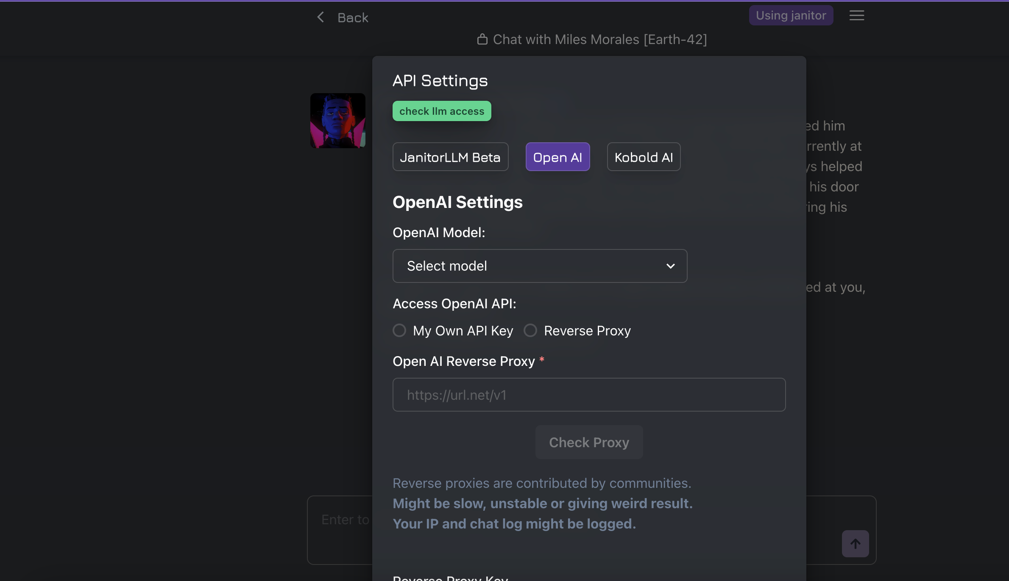Click the Using janitor badge
Image resolution: width=1009 pixels, height=581 pixels.
click(791, 16)
